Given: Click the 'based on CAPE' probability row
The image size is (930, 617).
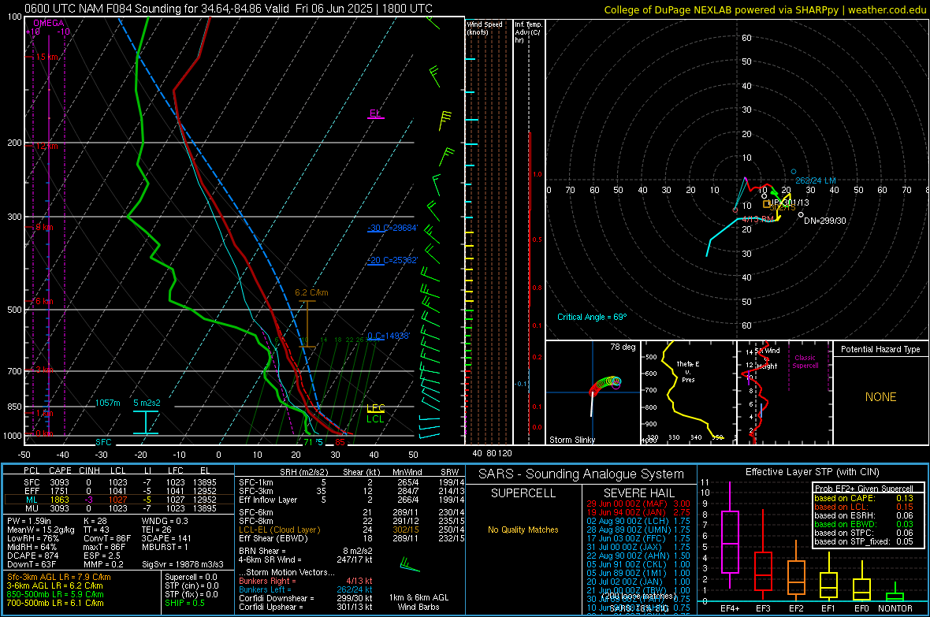Looking at the screenshot, I should [864, 498].
